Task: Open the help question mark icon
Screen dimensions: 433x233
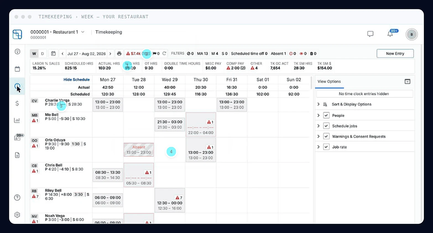Action: [x=17, y=197]
